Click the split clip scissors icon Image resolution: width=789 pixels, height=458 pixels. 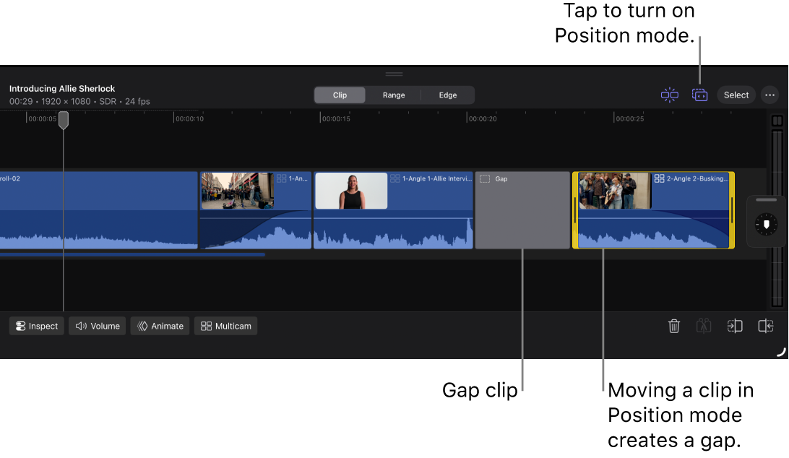(x=704, y=326)
